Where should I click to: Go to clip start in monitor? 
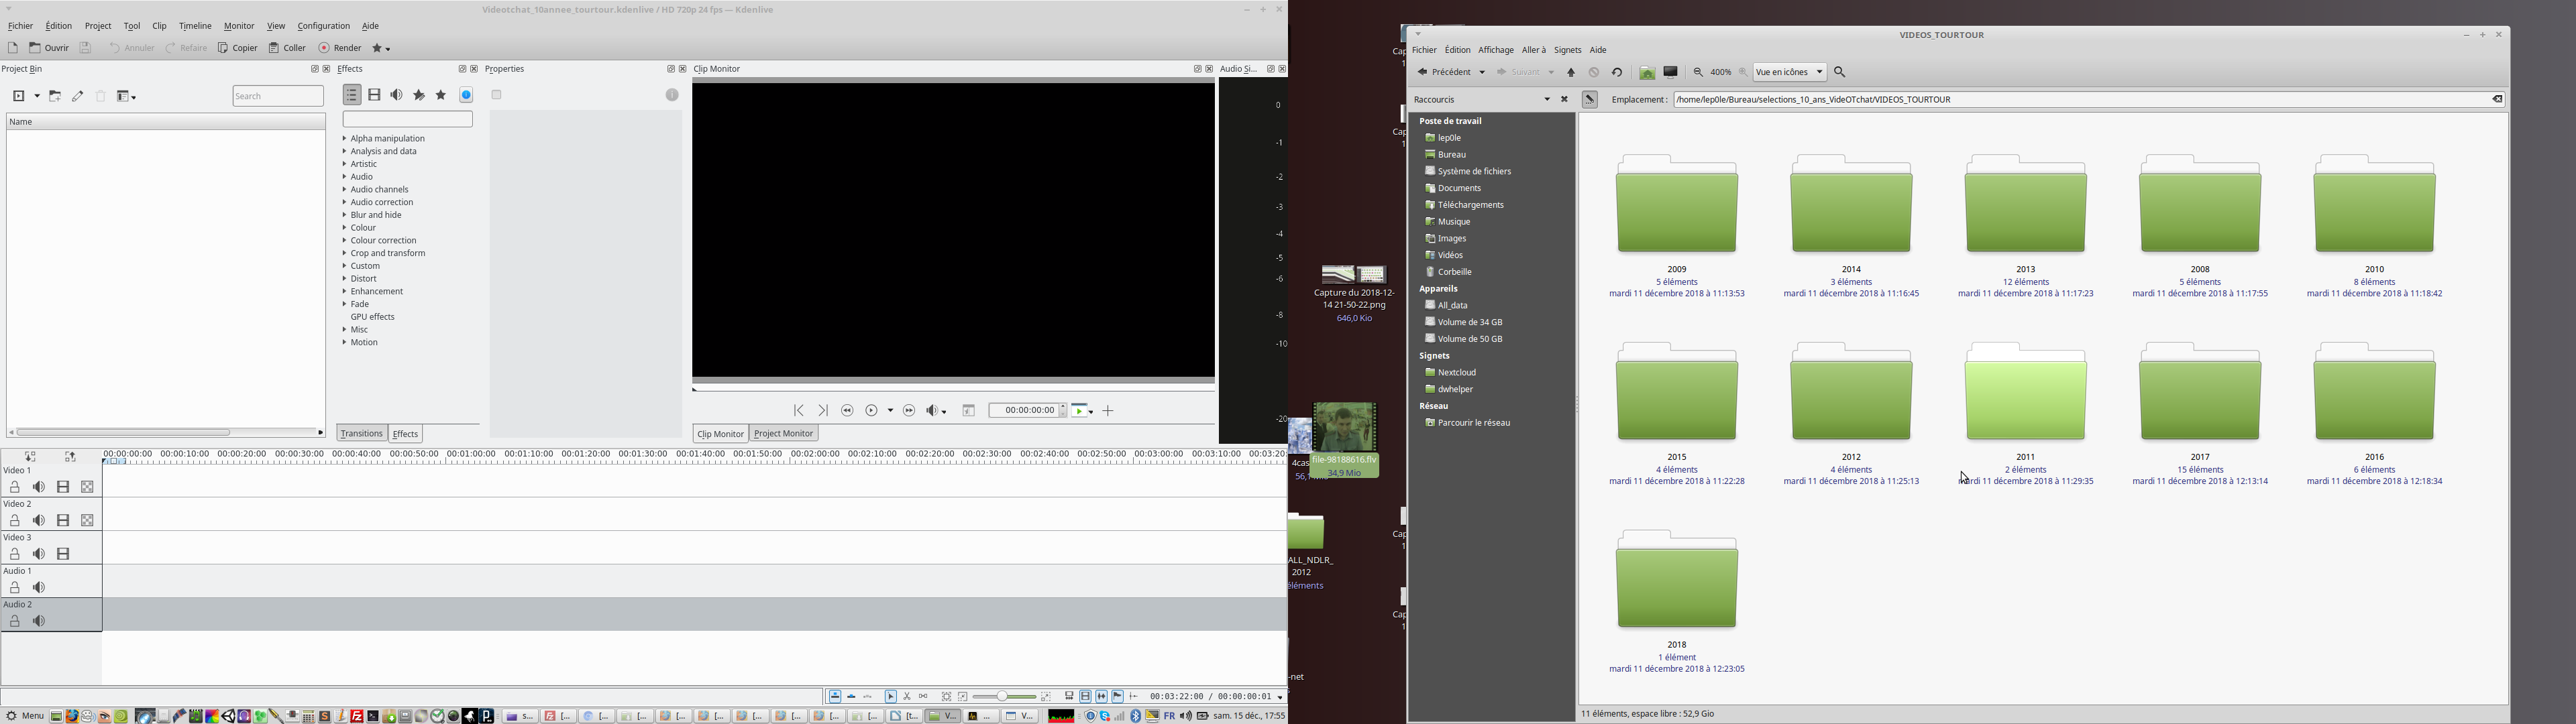(x=799, y=411)
